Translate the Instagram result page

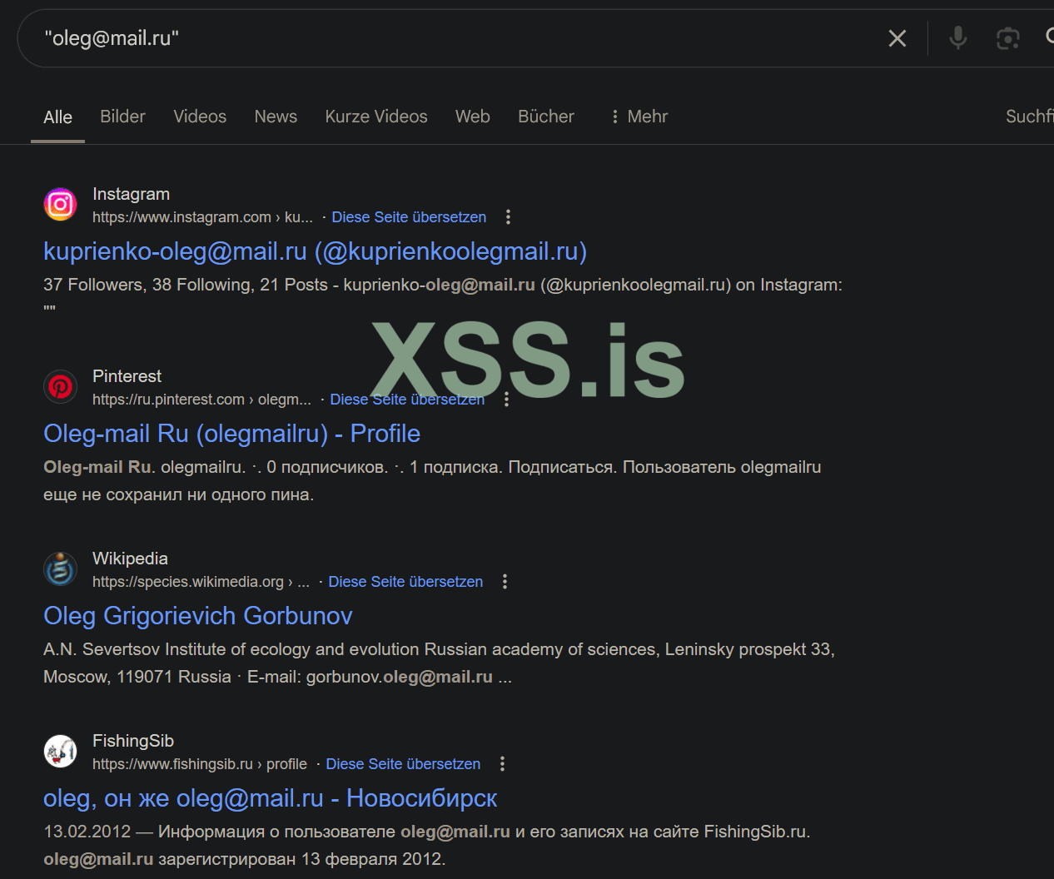[x=409, y=217]
